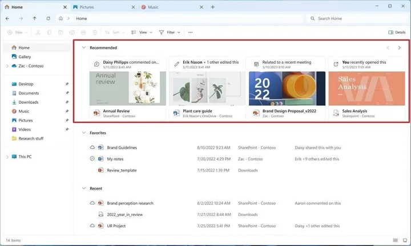Click the Refresh icon in navigation bar
The image size is (411, 246).
click(x=48, y=18)
